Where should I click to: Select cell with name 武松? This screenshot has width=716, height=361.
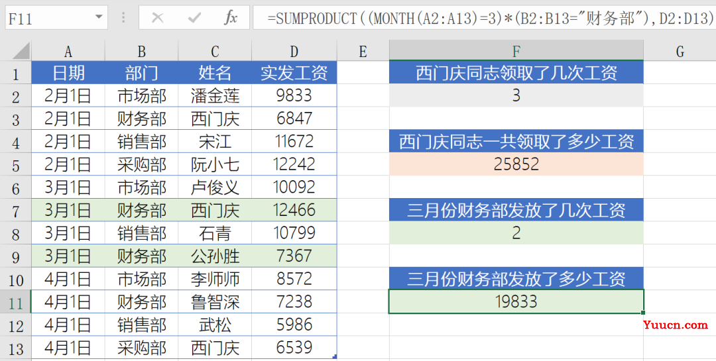click(x=215, y=325)
